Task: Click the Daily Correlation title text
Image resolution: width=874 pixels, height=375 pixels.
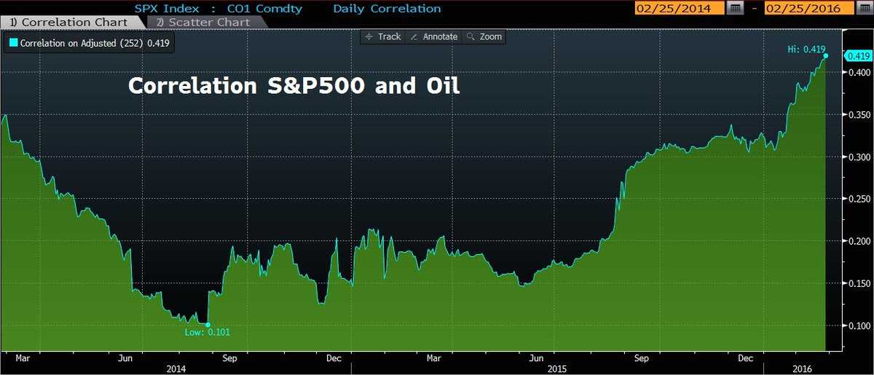Action: tap(387, 9)
